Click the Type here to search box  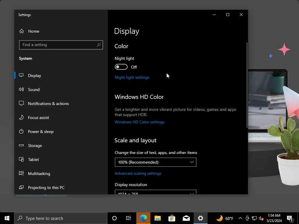[61, 218]
